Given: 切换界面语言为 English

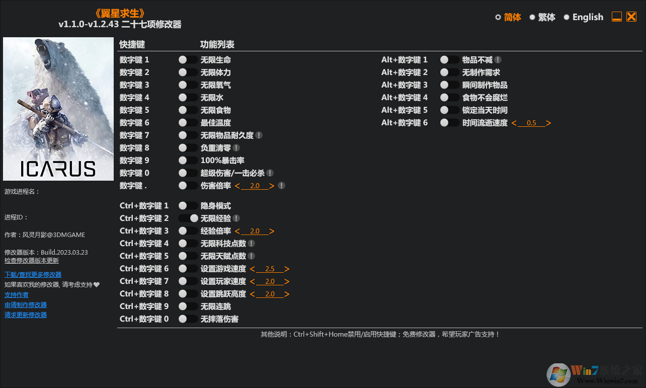Looking at the screenshot, I should (567, 17).
